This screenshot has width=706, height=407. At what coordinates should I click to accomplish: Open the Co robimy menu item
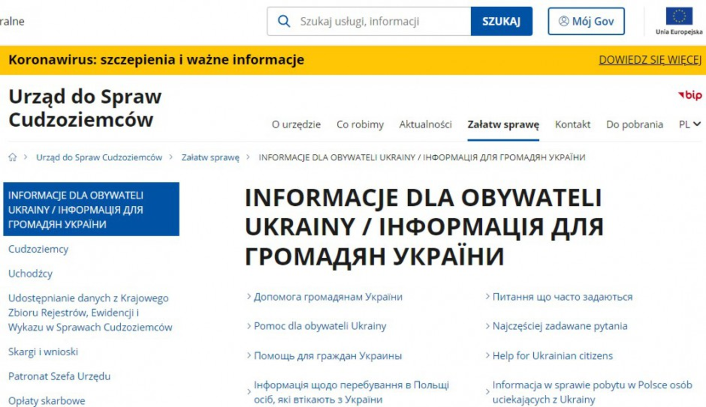click(x=360, y=124)
